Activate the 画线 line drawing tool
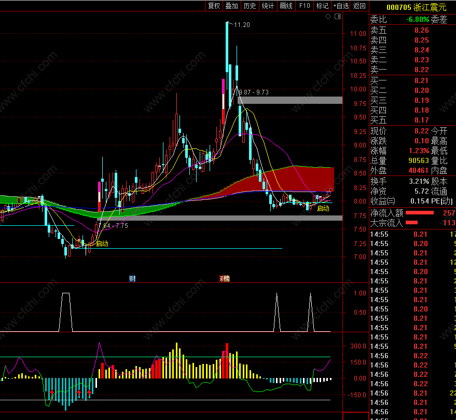 click(286, 6)
